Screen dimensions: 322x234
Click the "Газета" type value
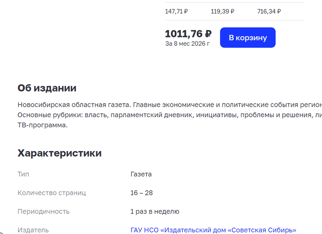pyautogui.click(x=141, y=174)
